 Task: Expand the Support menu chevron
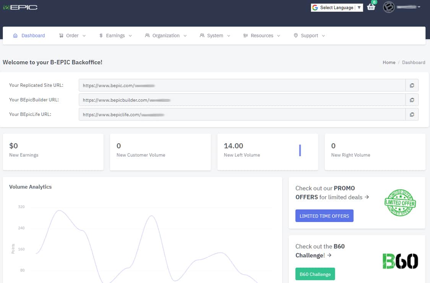tap(323, 36)
